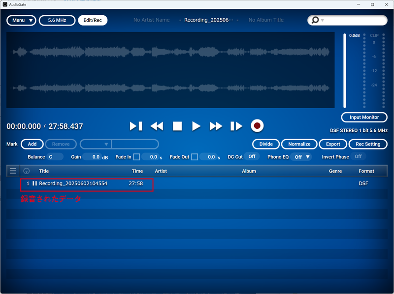The image size is (394, 294).
Task: Toggle Invert Phase on
Action: pyautogui.click(x=358, y=157)
